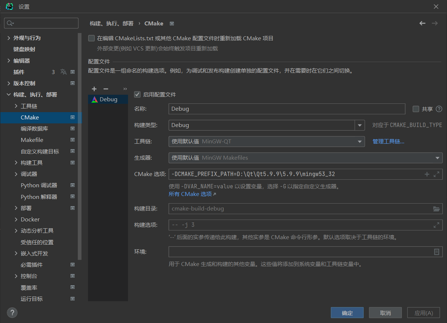The height and width of the screenshot is (323, 447).
Task: Click the help icon beside 共享
Action: [439, 109]
